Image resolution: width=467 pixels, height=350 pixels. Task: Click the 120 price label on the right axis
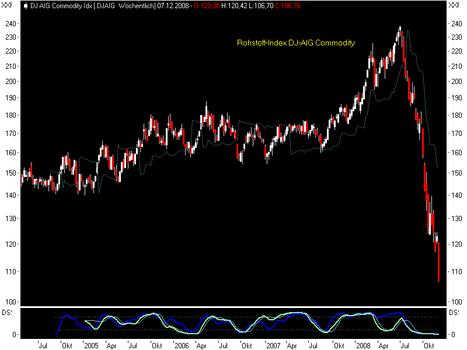tap(456, 244)
